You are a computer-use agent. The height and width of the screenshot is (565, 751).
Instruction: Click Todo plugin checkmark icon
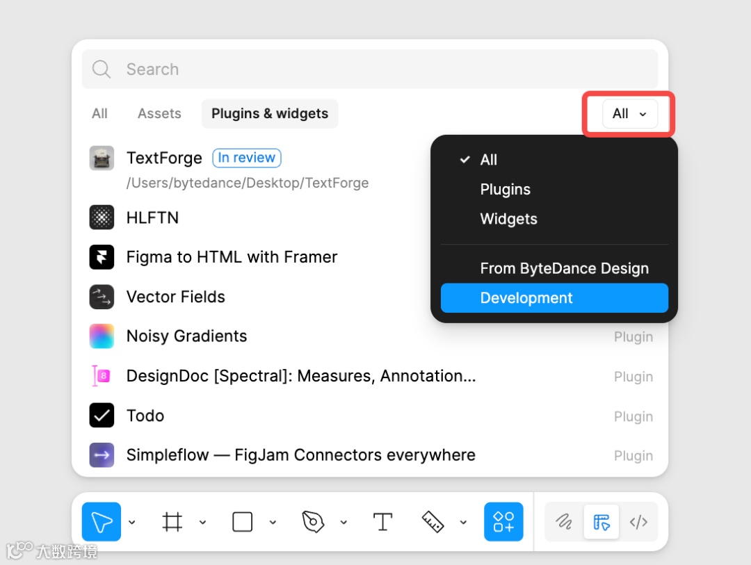click(102, 415)
